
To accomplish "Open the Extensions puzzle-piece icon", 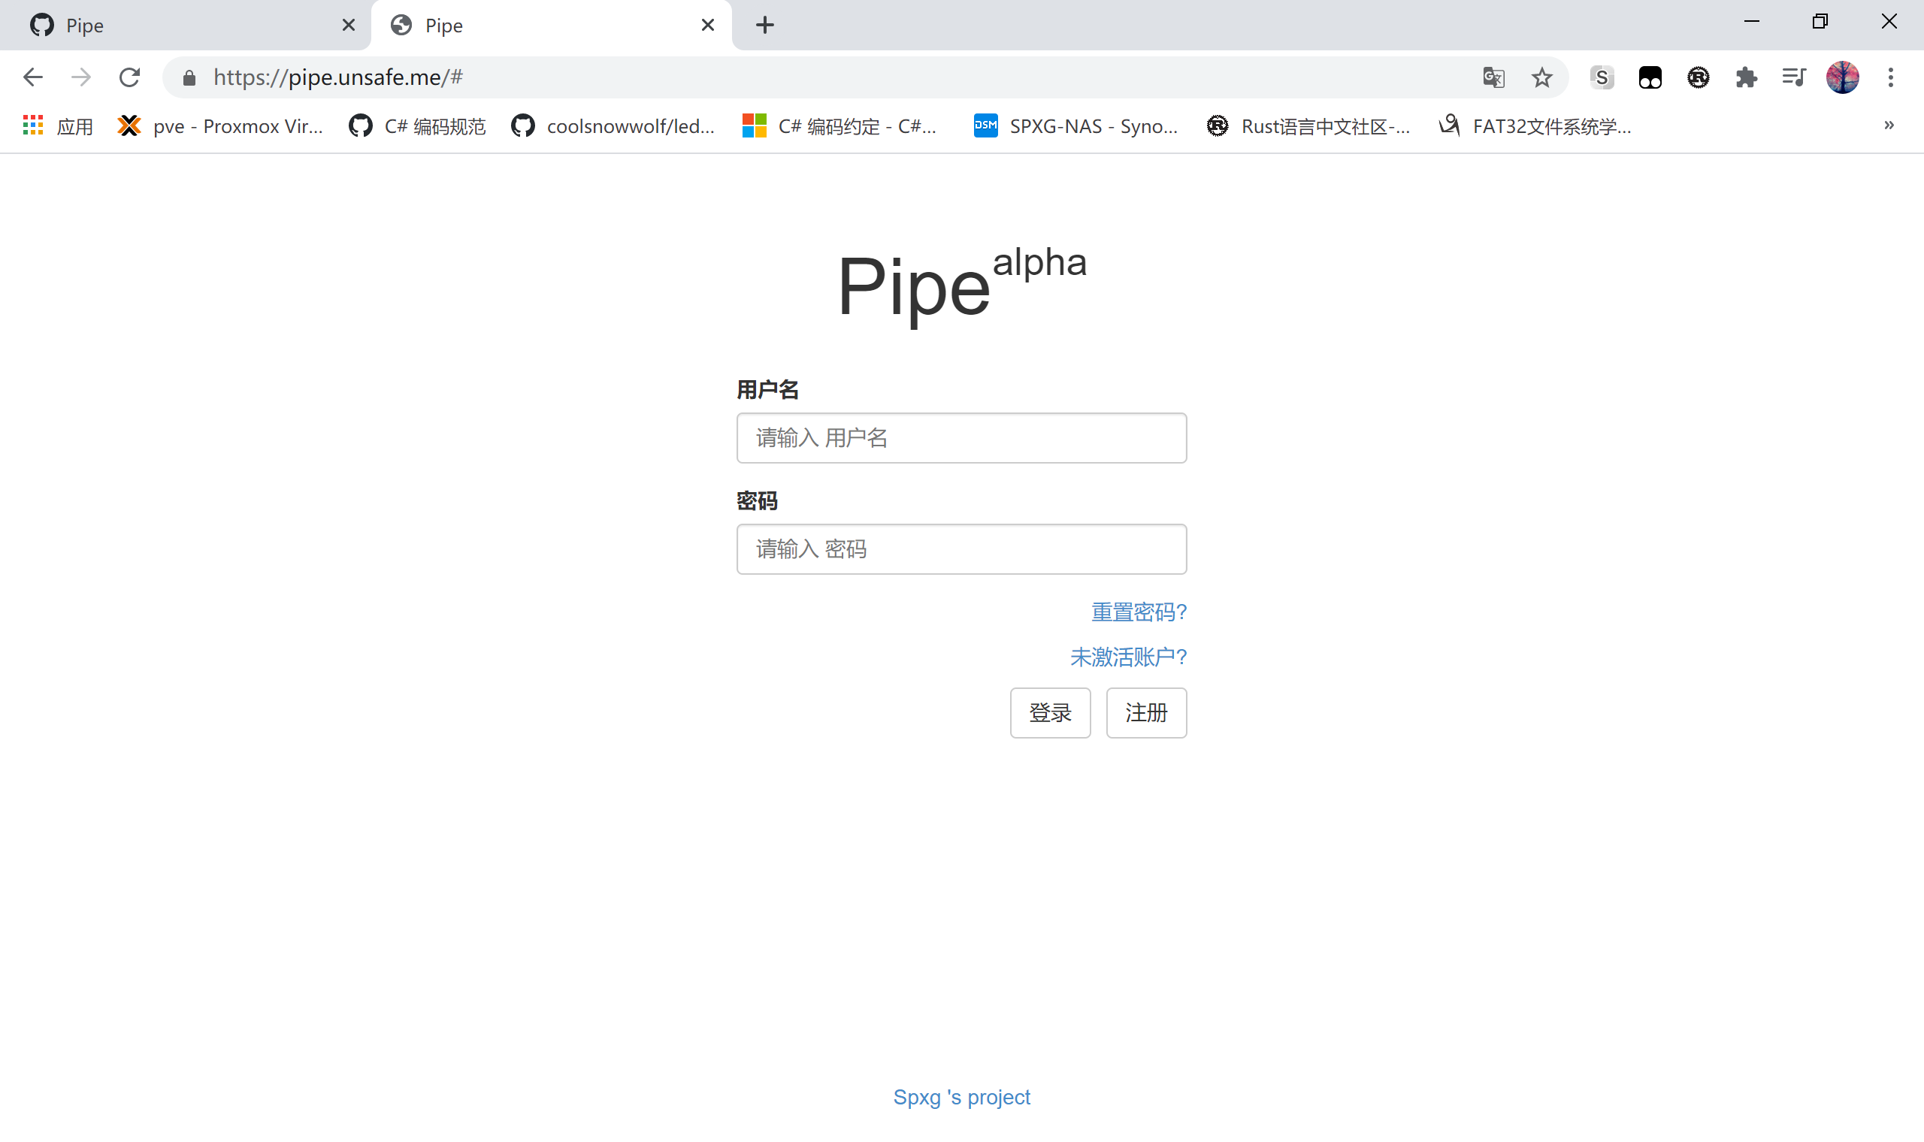I will 1746,77.
